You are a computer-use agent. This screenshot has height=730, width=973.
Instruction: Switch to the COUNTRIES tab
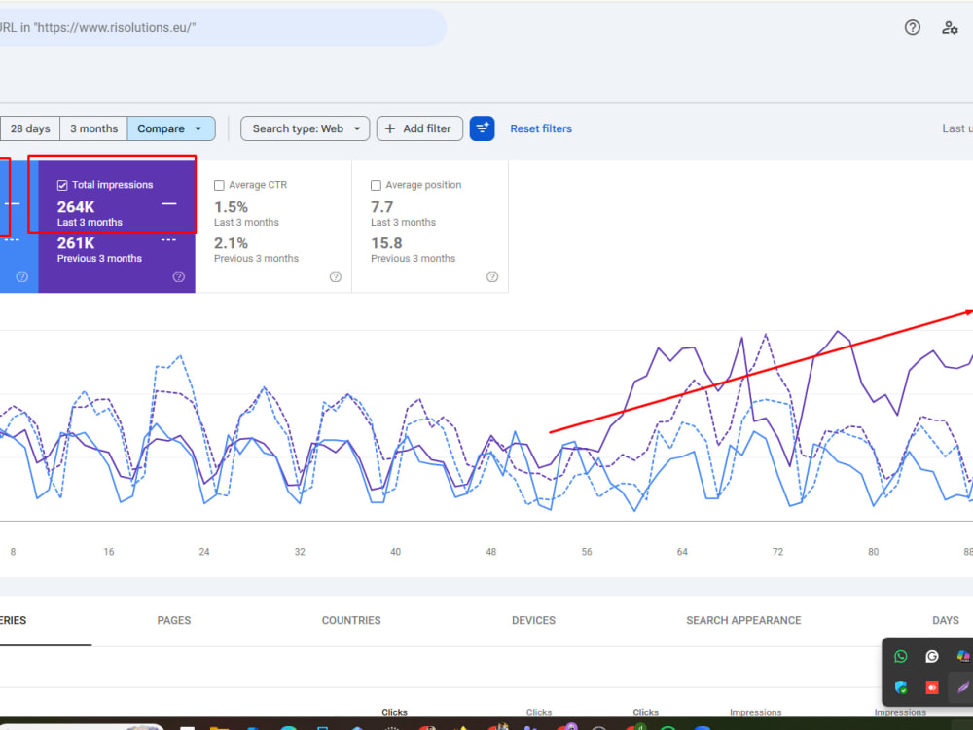pos(351,620)
